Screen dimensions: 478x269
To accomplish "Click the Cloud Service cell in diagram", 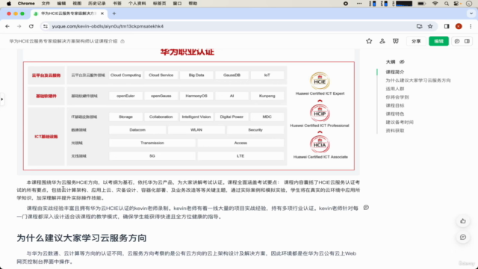I will point(161,75).
